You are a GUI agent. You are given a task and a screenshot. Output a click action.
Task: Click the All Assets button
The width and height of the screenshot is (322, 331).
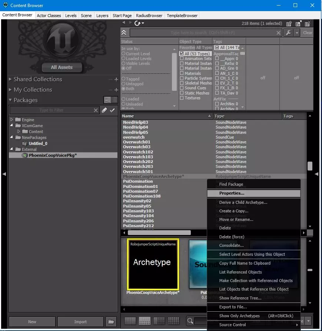coord(62,67)
